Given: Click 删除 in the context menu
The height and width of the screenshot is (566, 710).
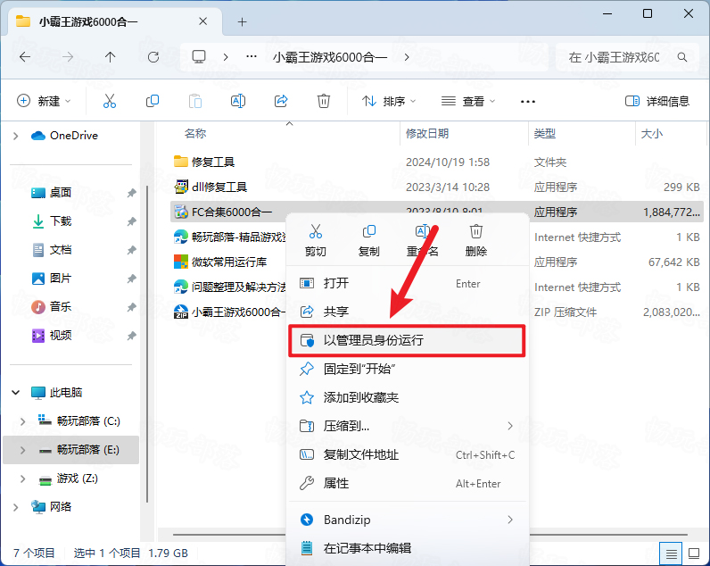Looking at the screenshot, I should click(476, 240).
